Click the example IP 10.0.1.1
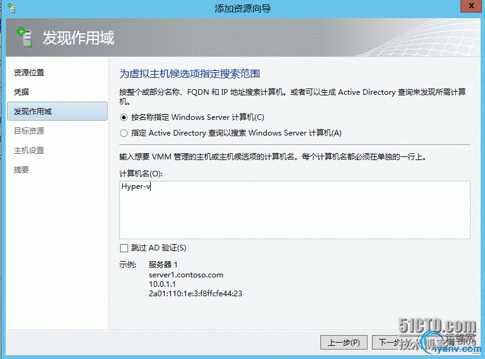Viewport: 485px width, 359px height. pyautogui.click(x=162, y=284)
